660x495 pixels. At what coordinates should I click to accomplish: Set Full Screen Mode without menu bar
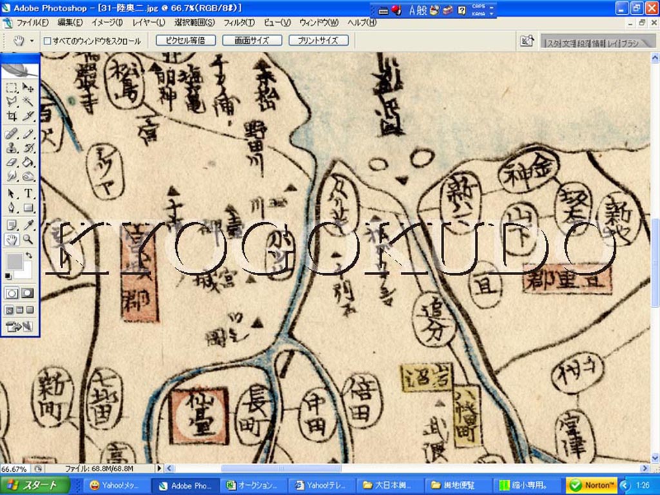click(x=30, y=310)
